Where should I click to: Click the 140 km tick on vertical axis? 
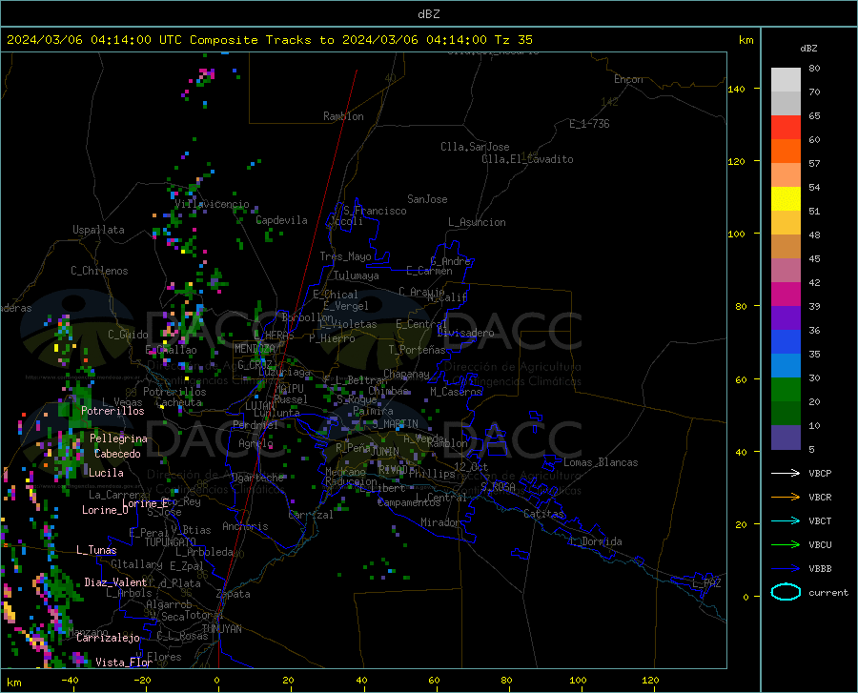pyautogui.click(x=737, y=89)
